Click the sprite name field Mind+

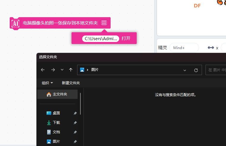coord(184,48)
